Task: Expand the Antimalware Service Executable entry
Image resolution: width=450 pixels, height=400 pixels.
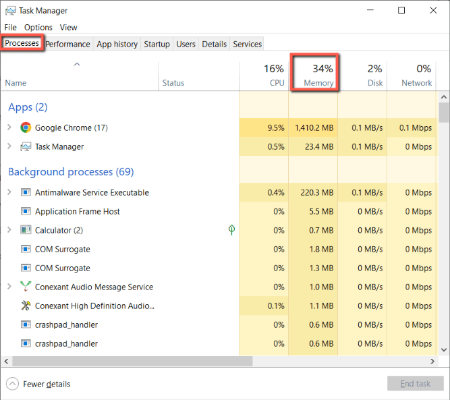Action: pyautogui.click(x=9, y=192)
